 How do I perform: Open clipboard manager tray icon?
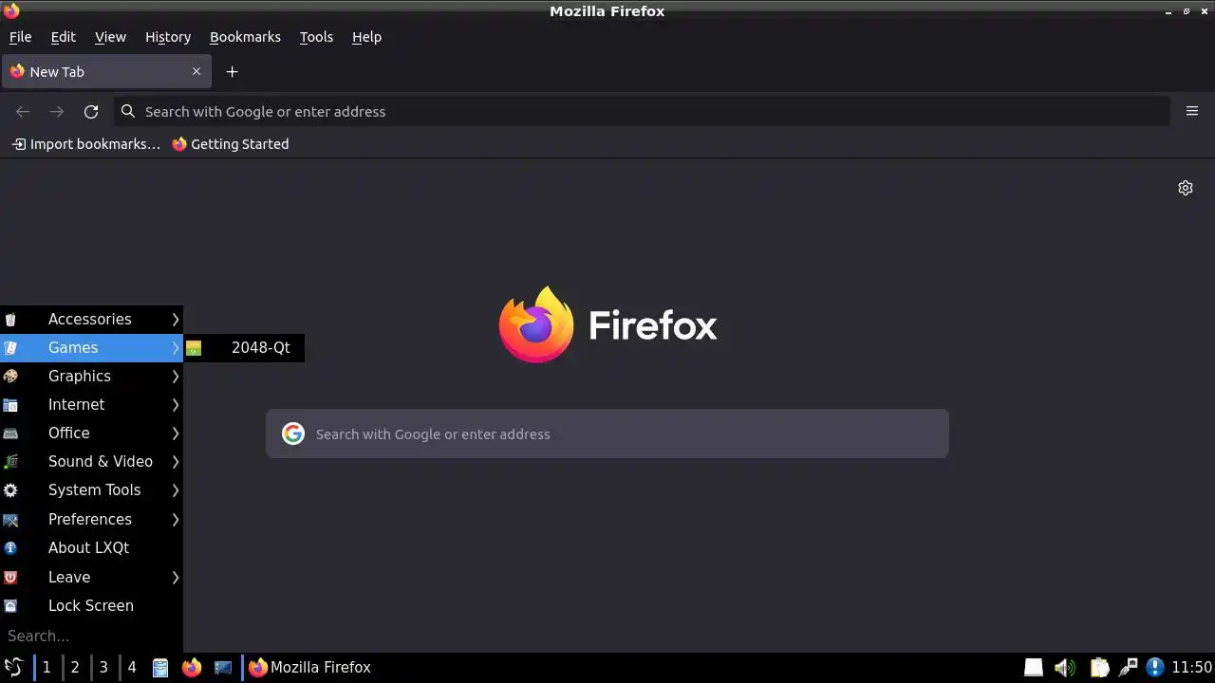point(1098,668)
